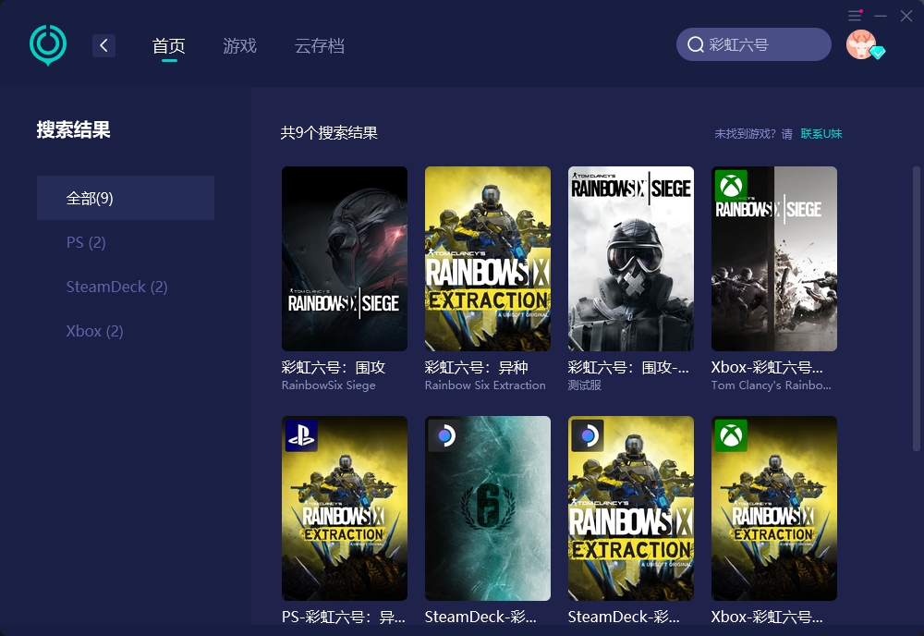Open 彩虹六号：异种 game thumbnail

click(x=487, y=259)
